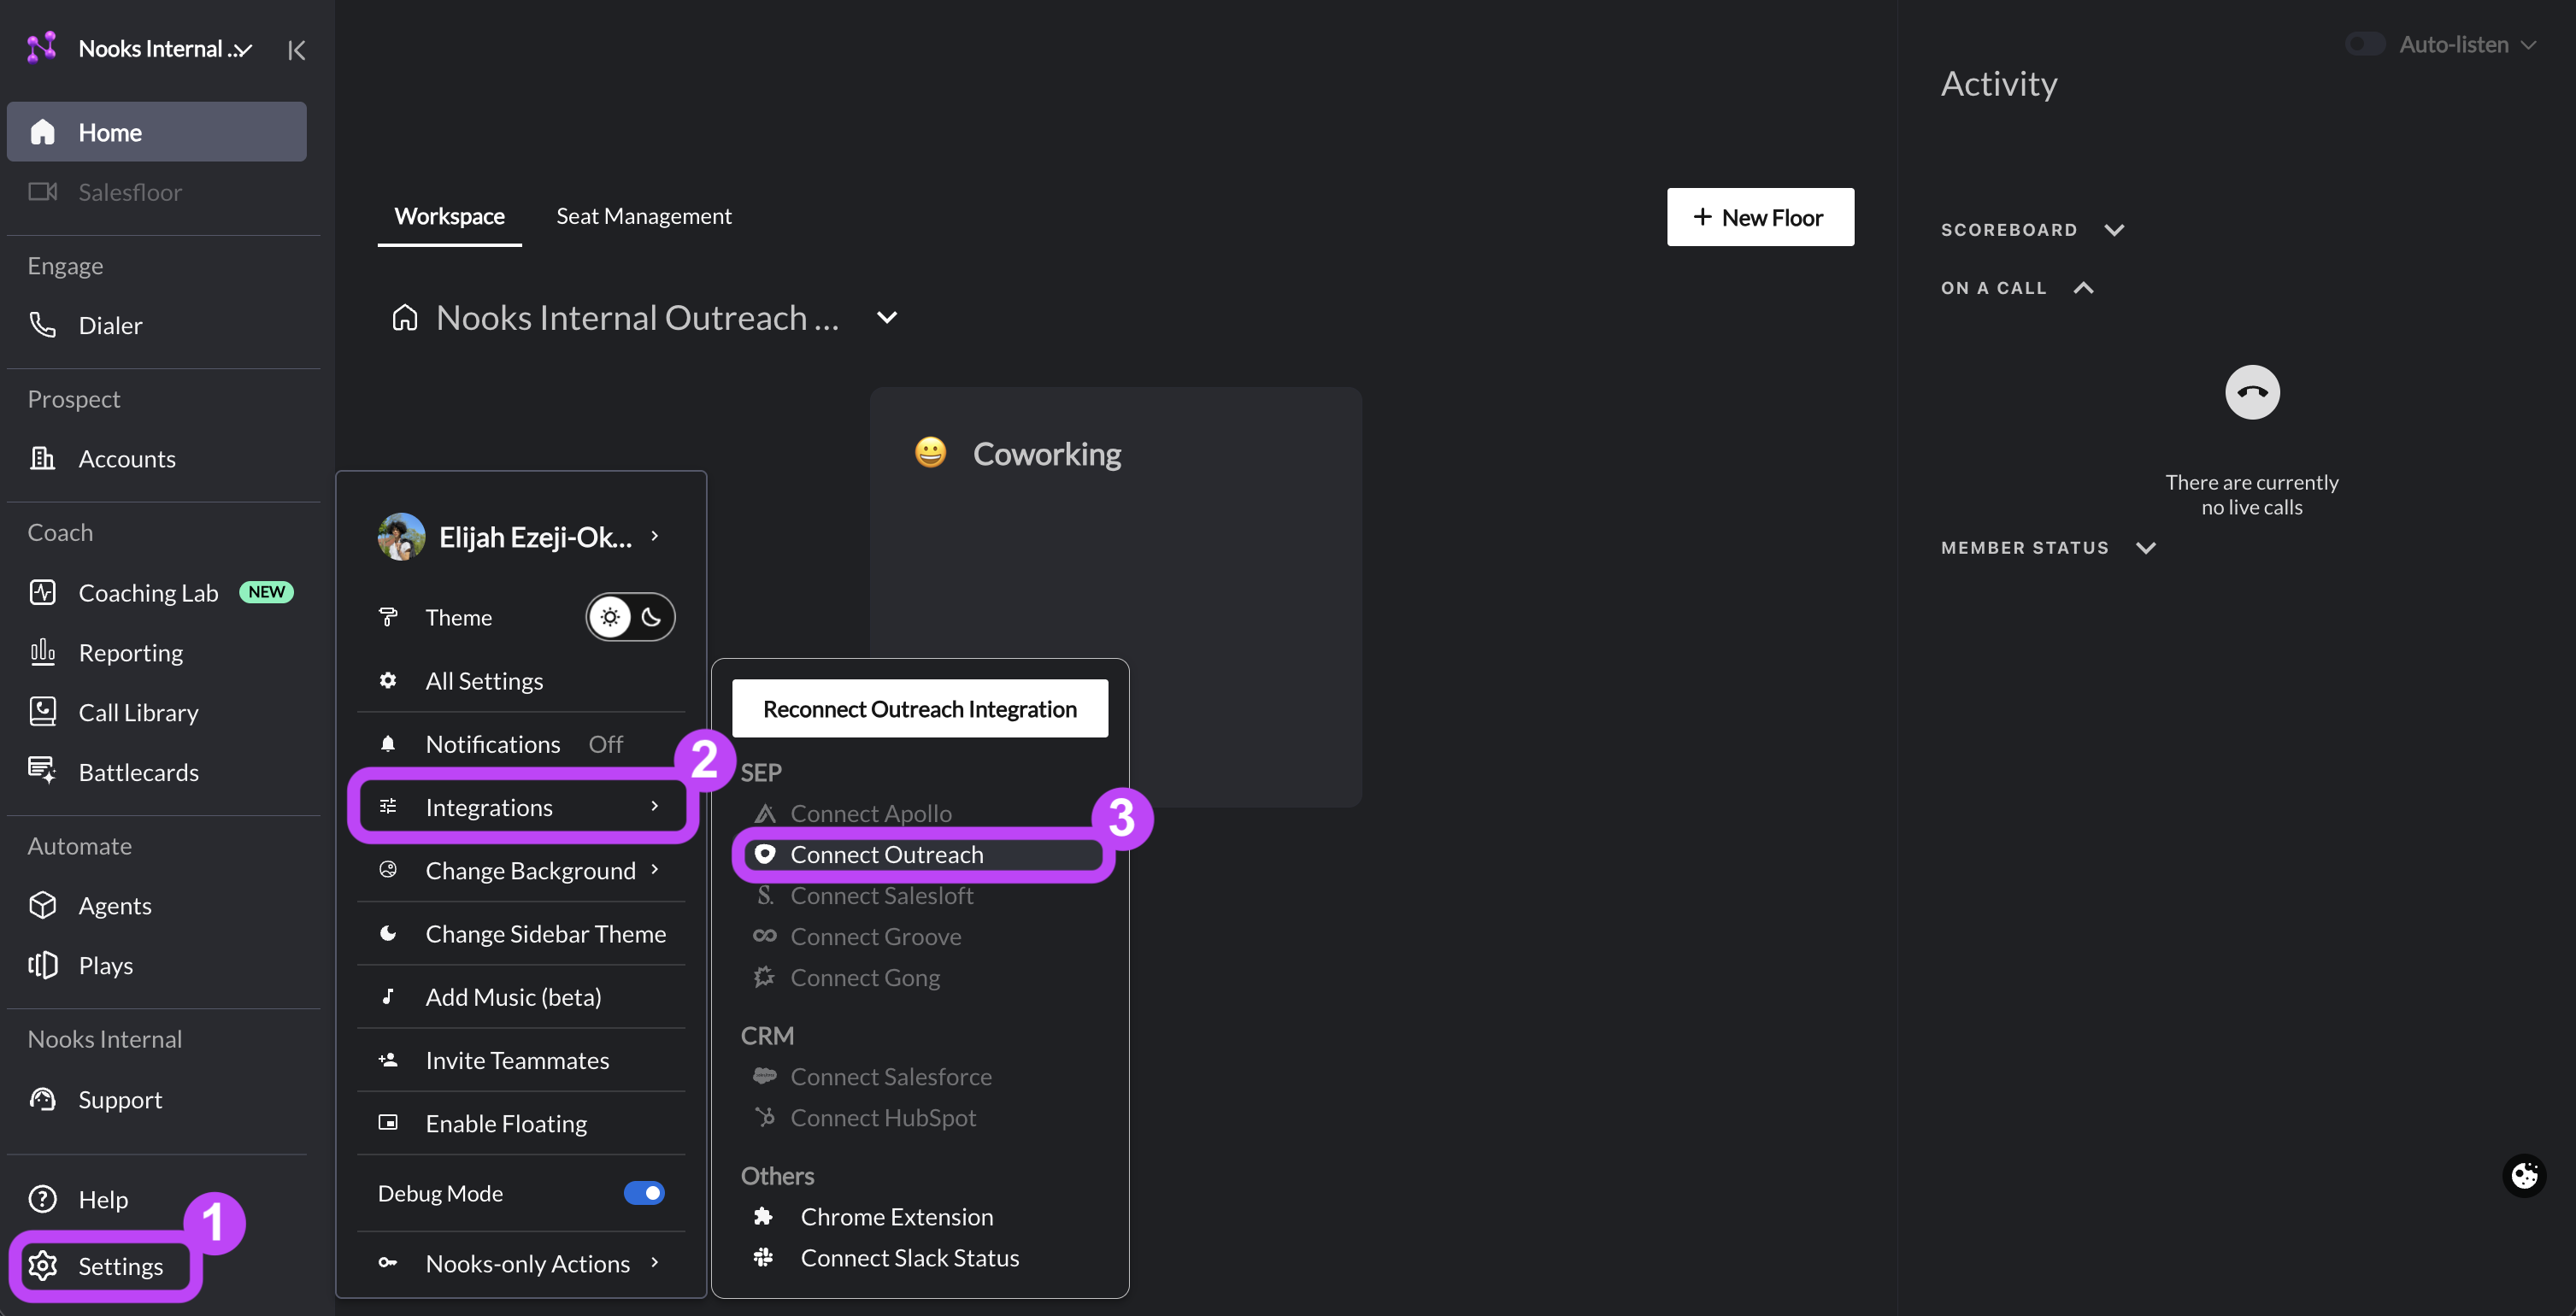
Task: Expand the Nooks-only Actions submenu
Action: point(655,1262)
